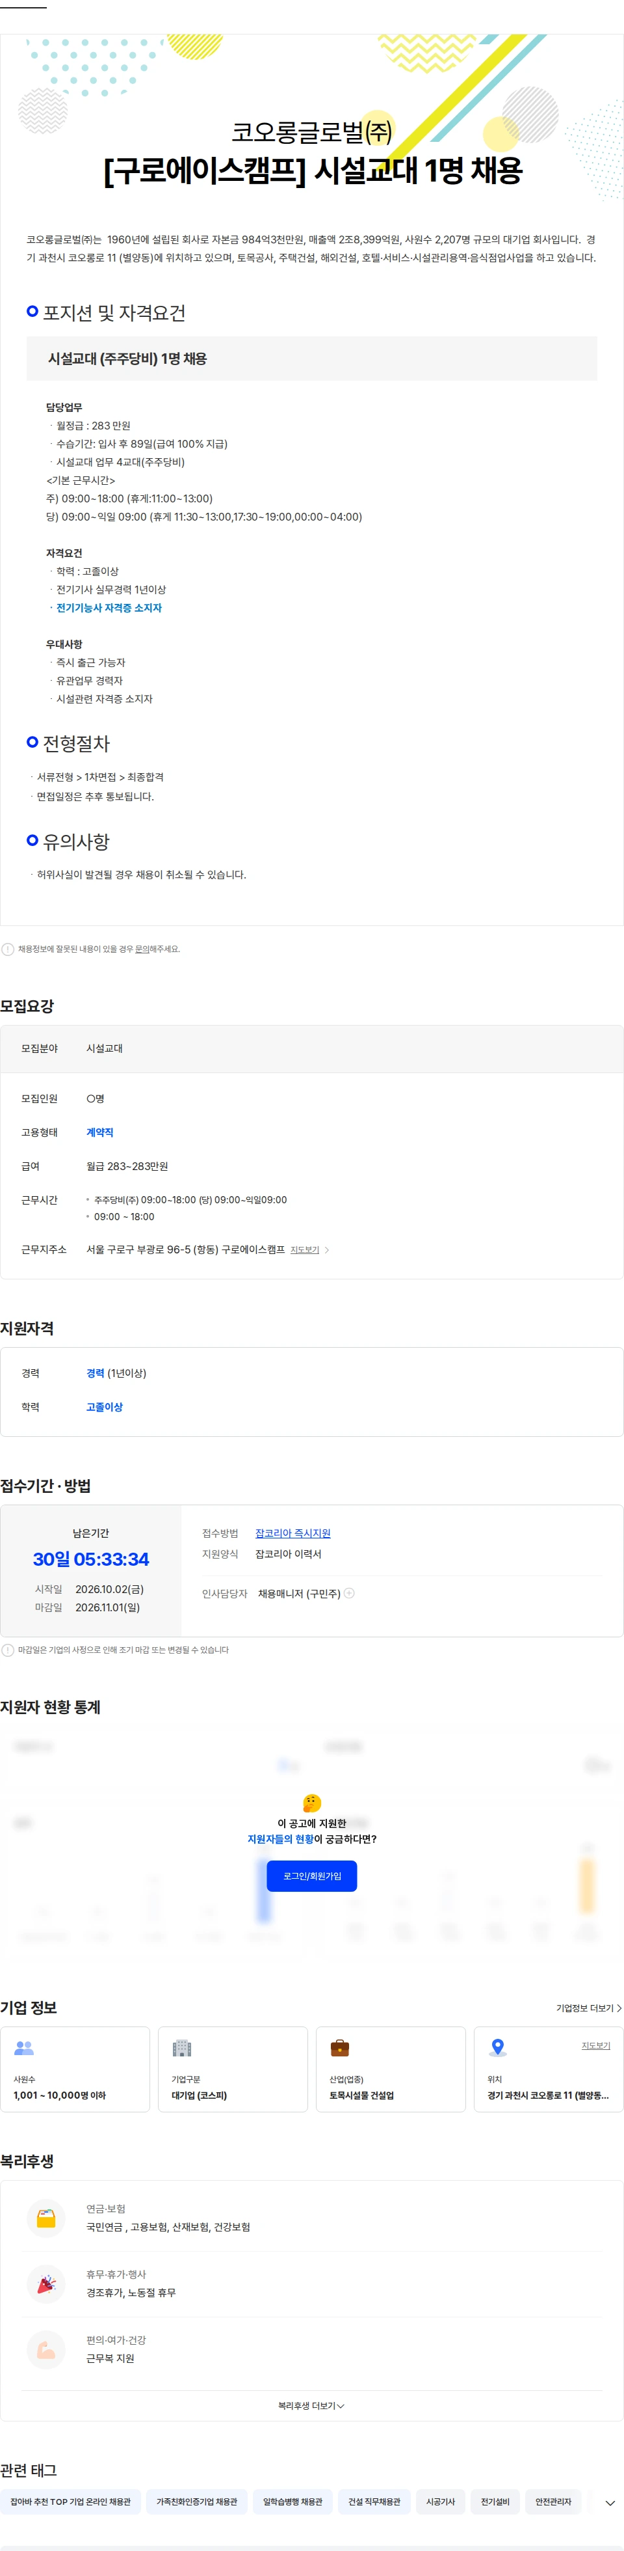Click 전기기능사 자격증 소지자 text
This screenshot has height=2551, width=624.
109,608
